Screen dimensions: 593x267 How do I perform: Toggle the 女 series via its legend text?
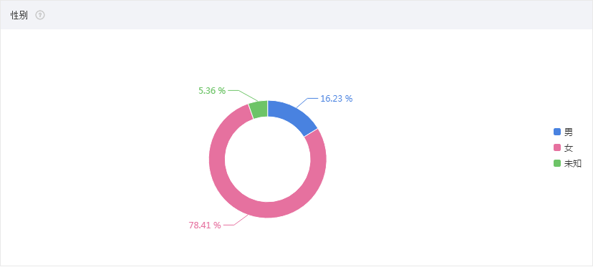click(x=569, y=147)
